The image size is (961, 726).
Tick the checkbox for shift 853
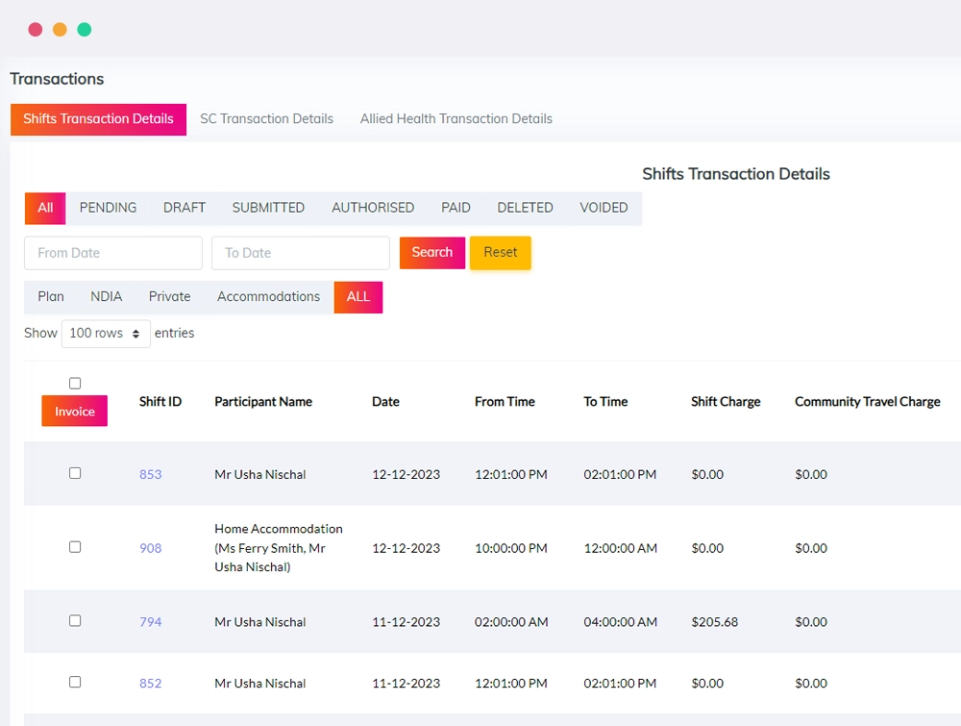[x=75, y=473]
